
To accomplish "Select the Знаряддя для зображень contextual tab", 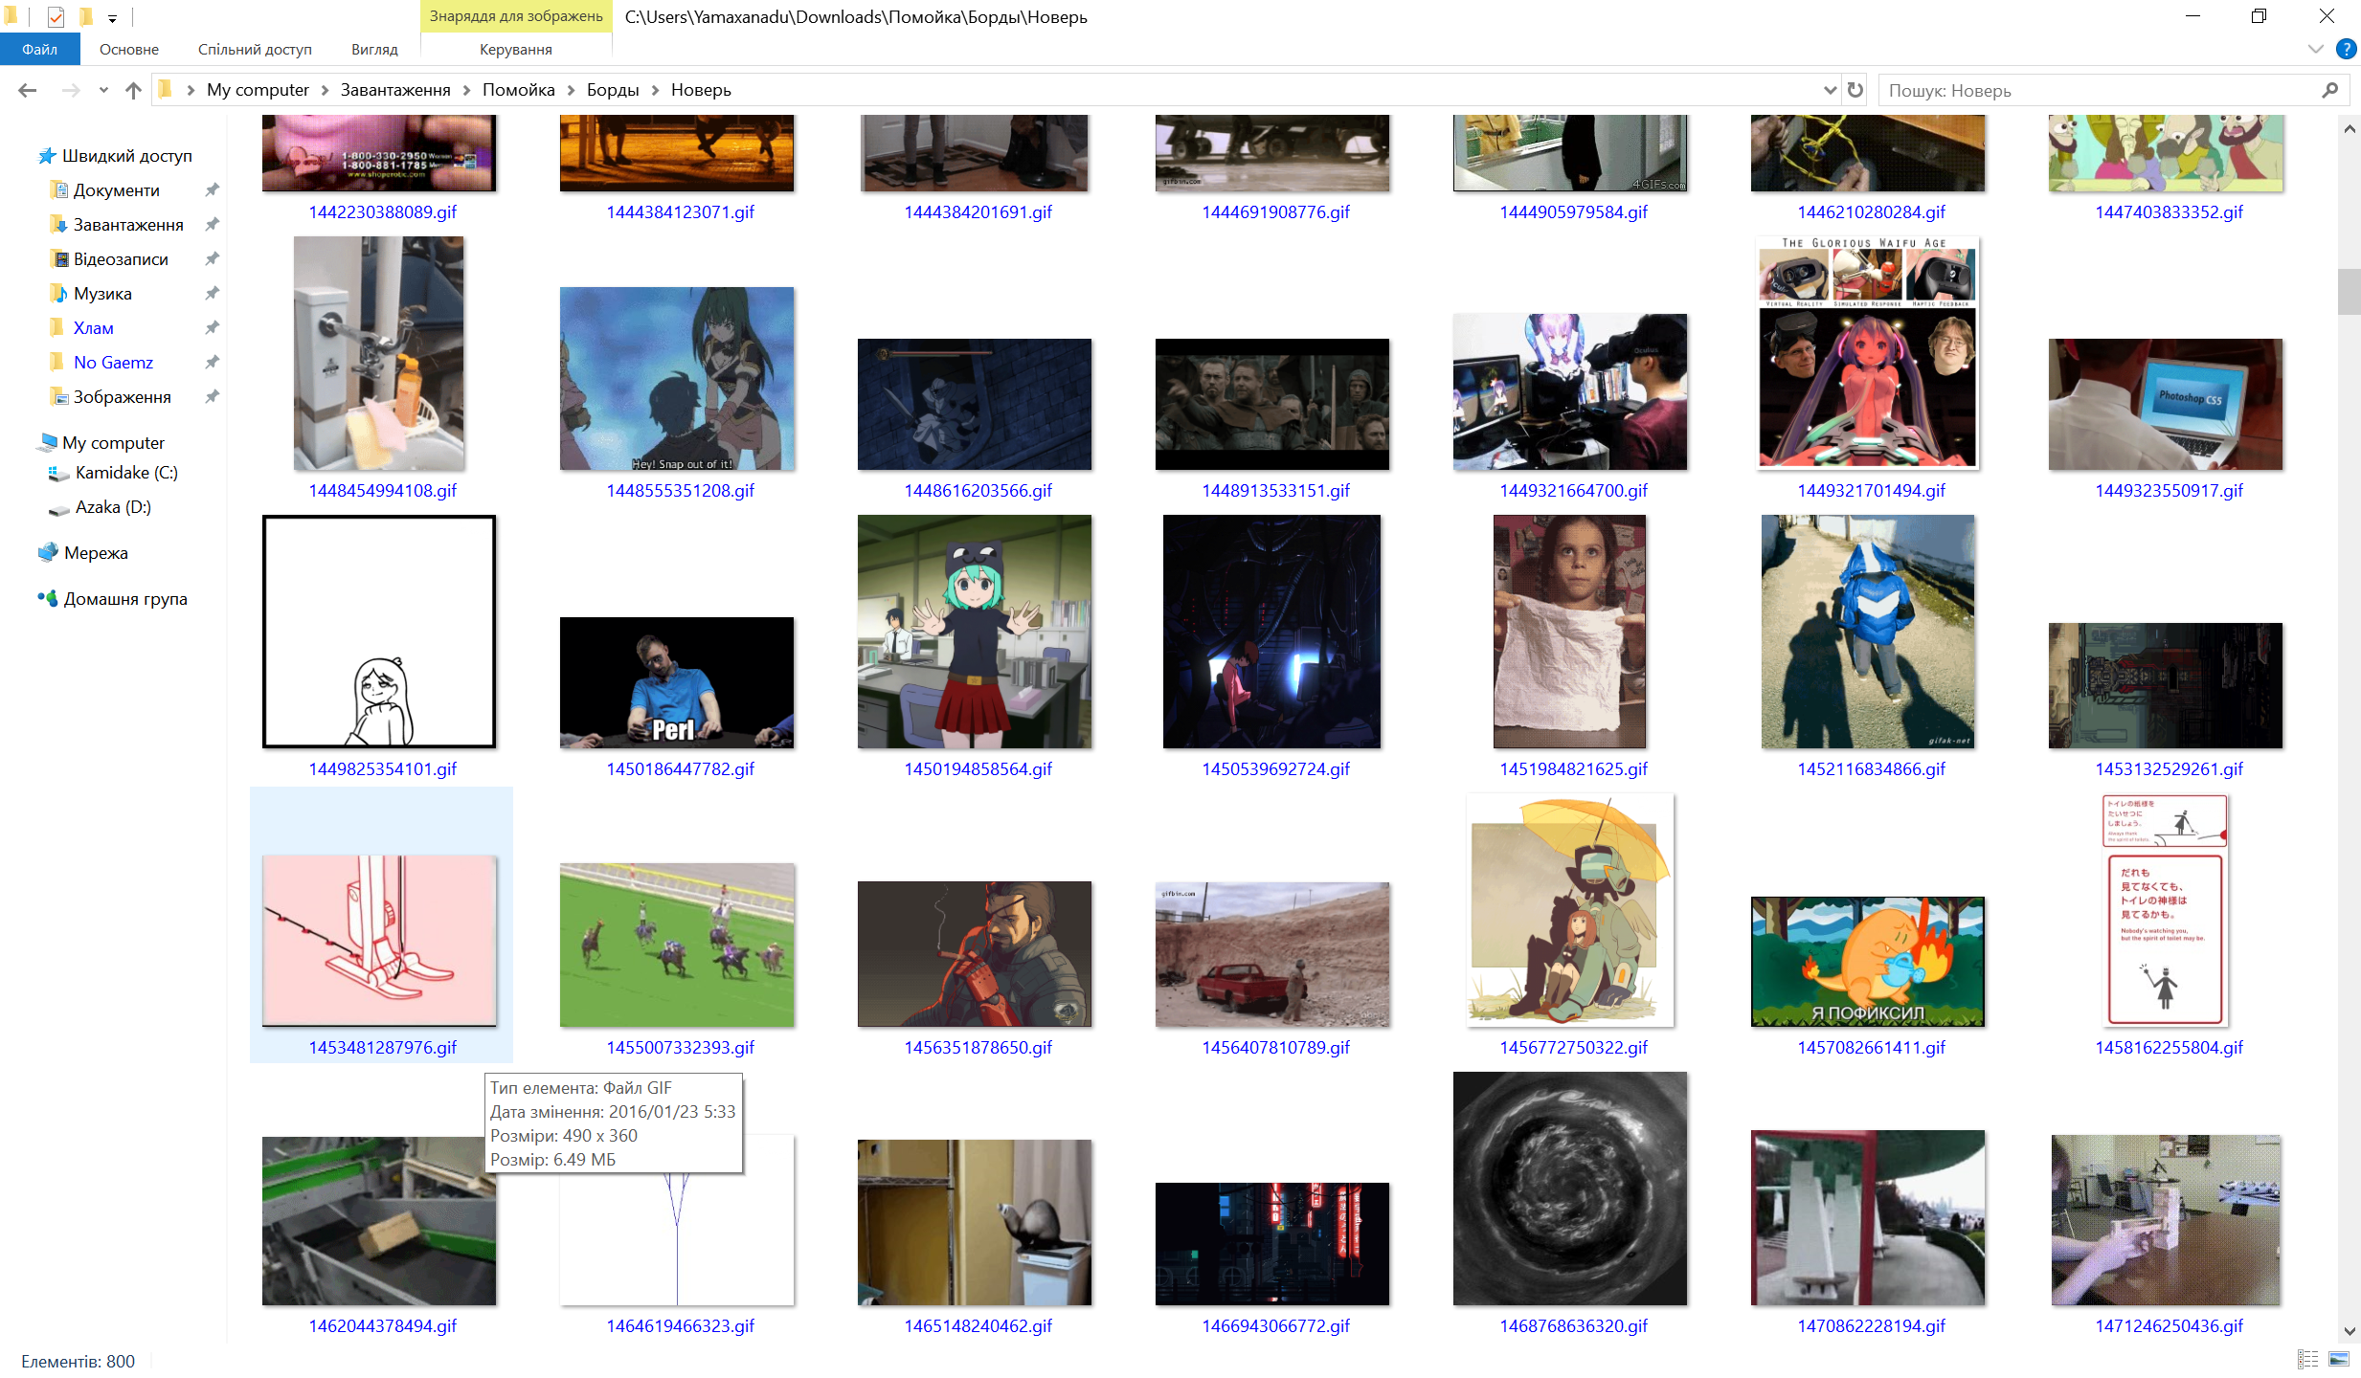I will tap(516, 16).
